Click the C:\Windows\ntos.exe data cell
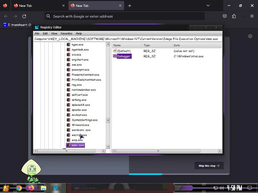The height and width of the screenshot is (193, 258). (188, 56)
